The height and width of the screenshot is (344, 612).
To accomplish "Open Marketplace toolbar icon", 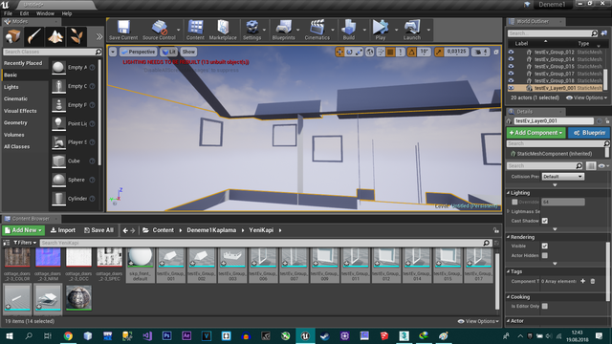I will tap(223, 30).
